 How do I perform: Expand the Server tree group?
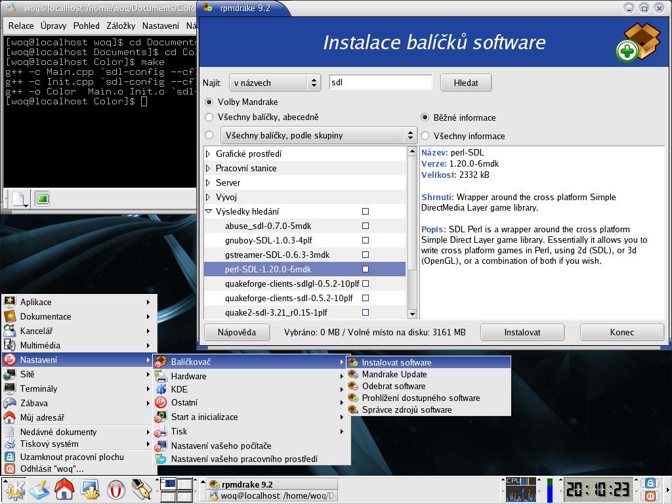[208, 182]
